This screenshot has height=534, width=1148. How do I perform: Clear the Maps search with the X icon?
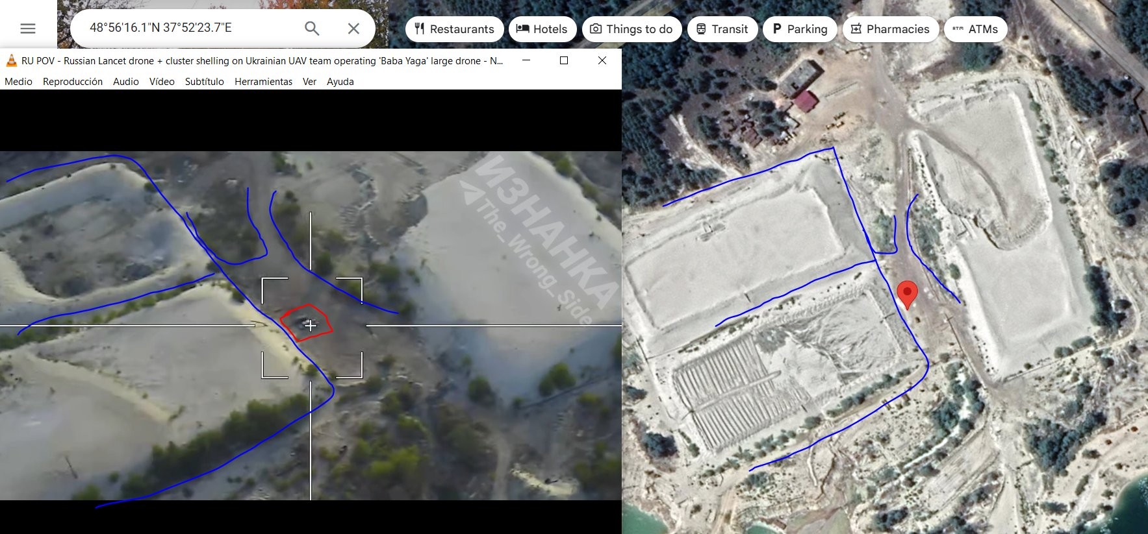point(353,28)
